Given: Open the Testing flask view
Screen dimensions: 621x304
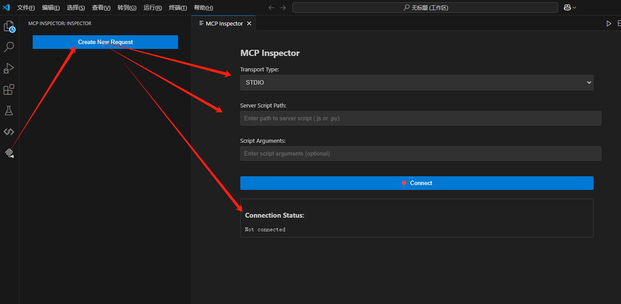Looking at the screenshot, I should 9,111.
